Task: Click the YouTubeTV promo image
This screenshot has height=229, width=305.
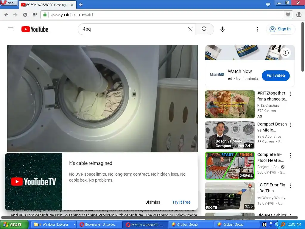Action: pyautogui.click(x=33, y=182)
